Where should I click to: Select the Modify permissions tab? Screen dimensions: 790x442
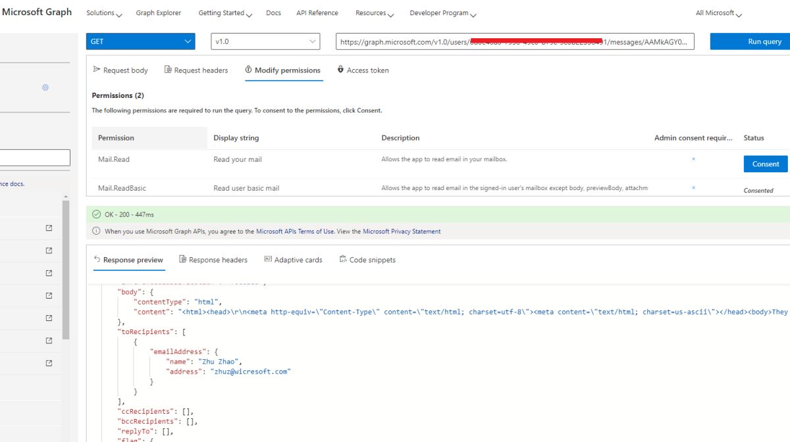click(x=283, y=70)
